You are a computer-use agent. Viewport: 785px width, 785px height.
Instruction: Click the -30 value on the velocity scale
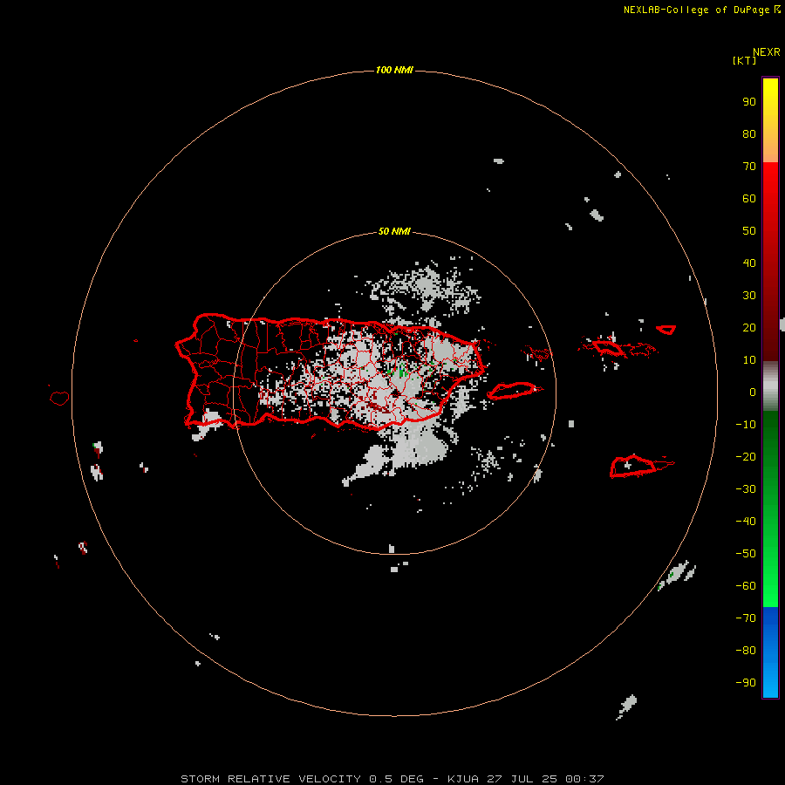pos(746,489)
